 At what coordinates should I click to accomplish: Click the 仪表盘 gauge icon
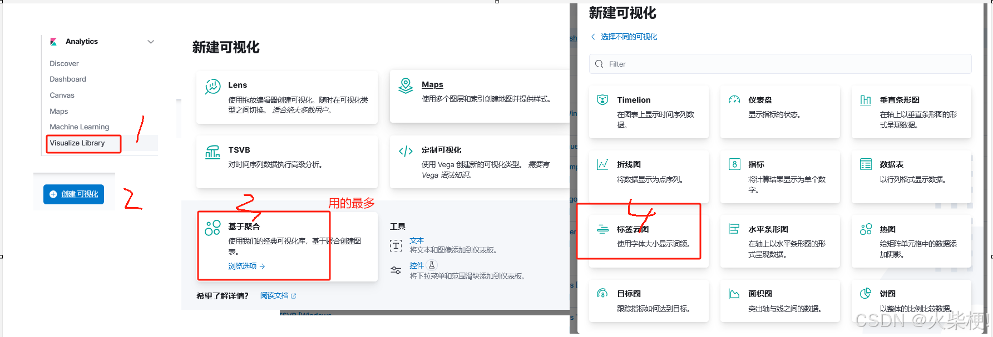tap(734, 100)
